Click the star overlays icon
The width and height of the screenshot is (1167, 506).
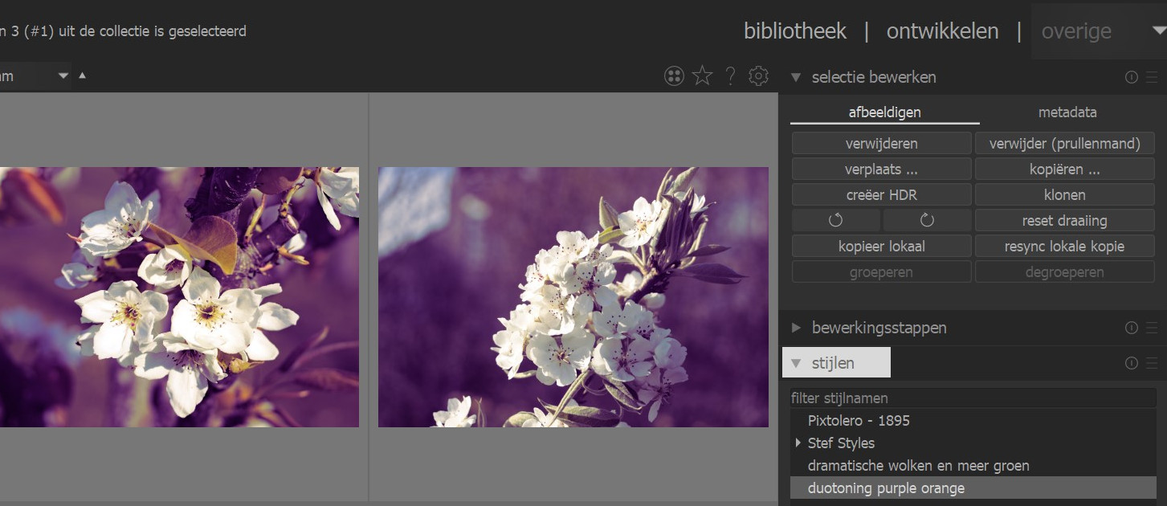click(x=702, y=76)
